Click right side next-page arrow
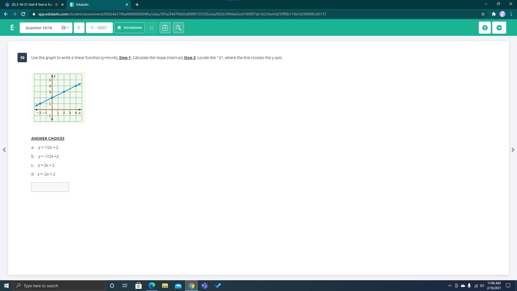 tap(513, 150)
